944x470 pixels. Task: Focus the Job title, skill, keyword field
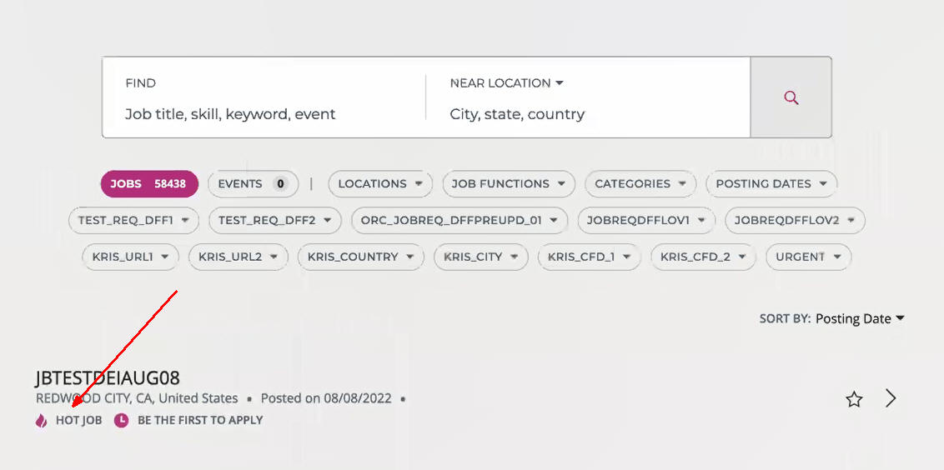coord(230,113)
